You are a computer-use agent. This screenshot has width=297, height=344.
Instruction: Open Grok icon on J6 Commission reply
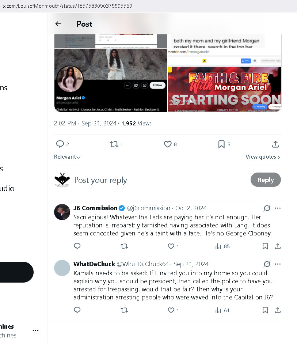[x=267, y=208]
